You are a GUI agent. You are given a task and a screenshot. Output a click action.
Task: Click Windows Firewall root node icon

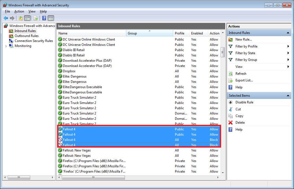(x=6, y=26)
